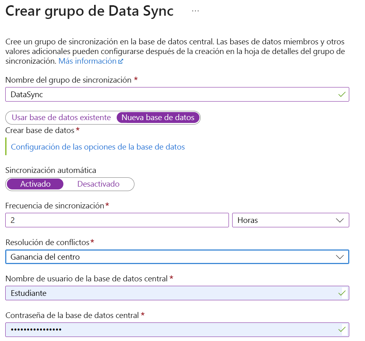This screenshot has width=365, height=341.
Task: Click the green checkmark beside Estudiante
Action: click(343, 293)
